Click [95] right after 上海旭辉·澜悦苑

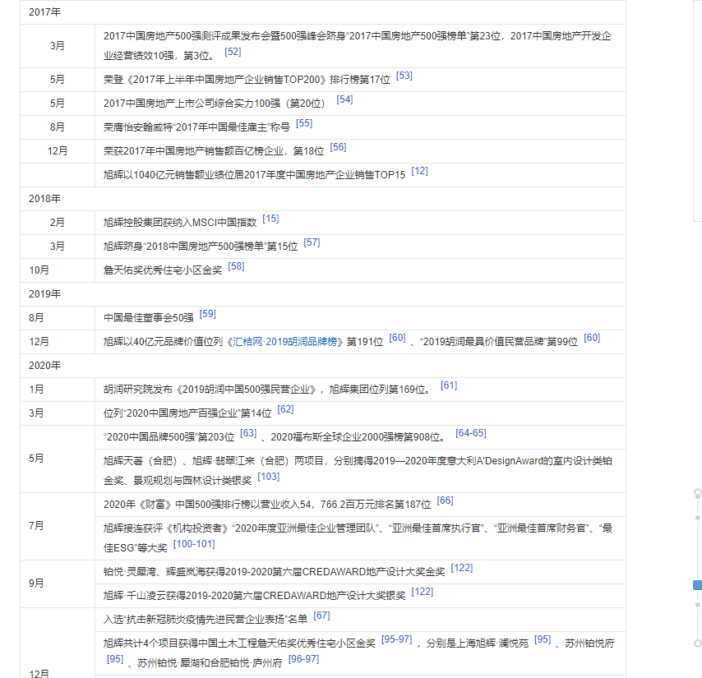pos(543,639)
